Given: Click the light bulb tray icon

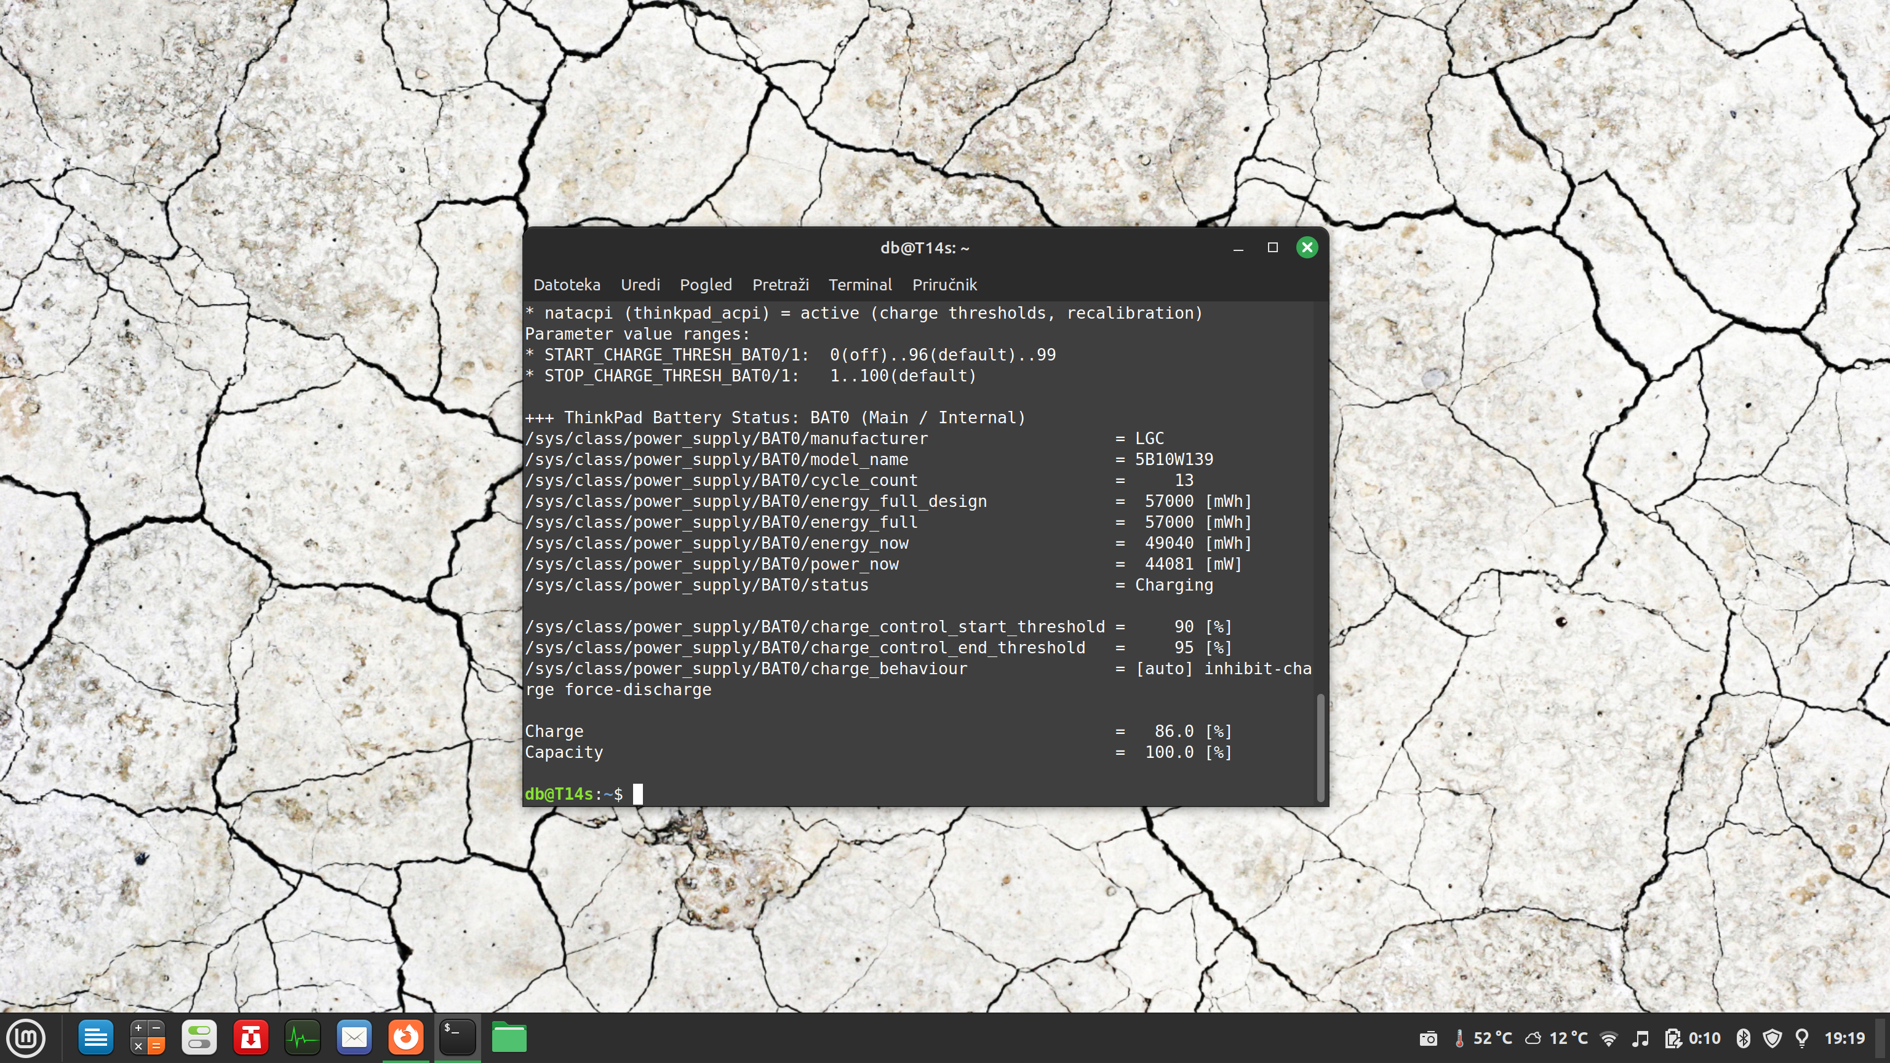Looking at the screenshot, I should 1802,1038.
